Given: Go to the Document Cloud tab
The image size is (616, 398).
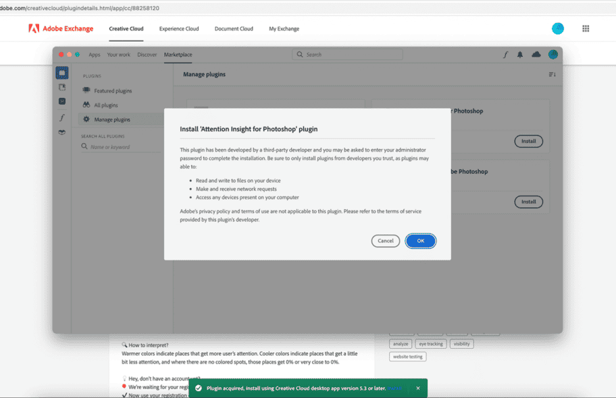Looking at the screenshot, I should click(x=234, y=28).
